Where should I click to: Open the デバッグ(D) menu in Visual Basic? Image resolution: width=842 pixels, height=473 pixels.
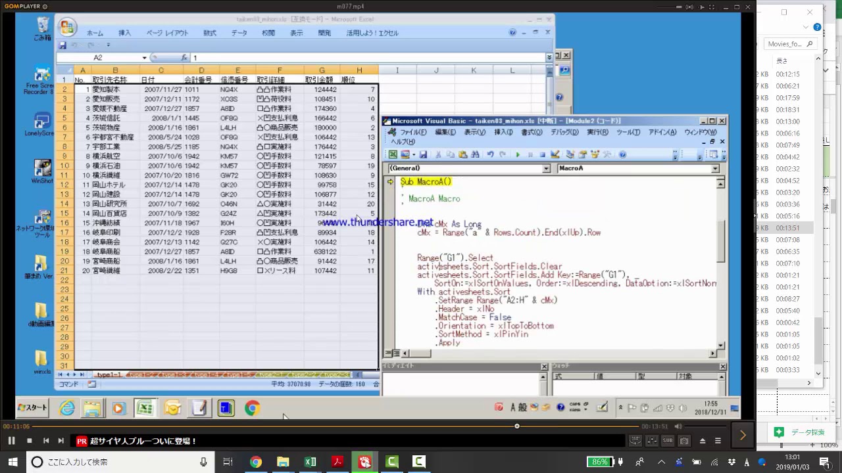pyautogui.click(x=564, y=132)
